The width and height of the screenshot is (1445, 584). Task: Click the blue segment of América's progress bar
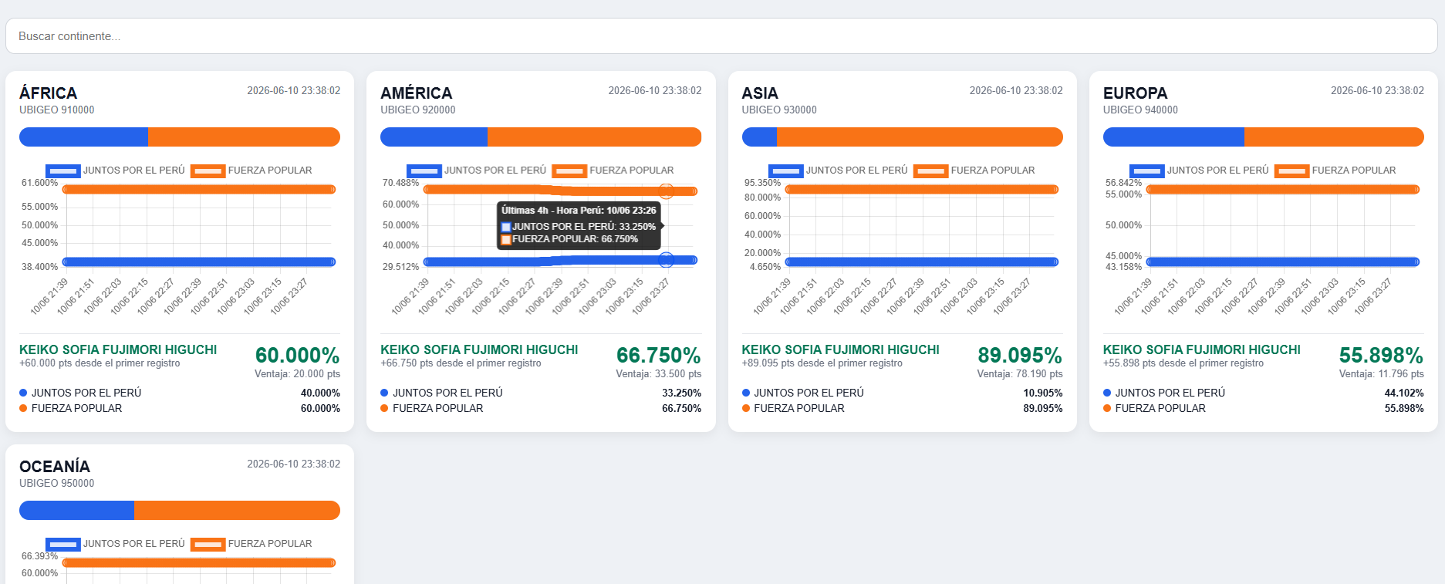[x=434, y=137]
